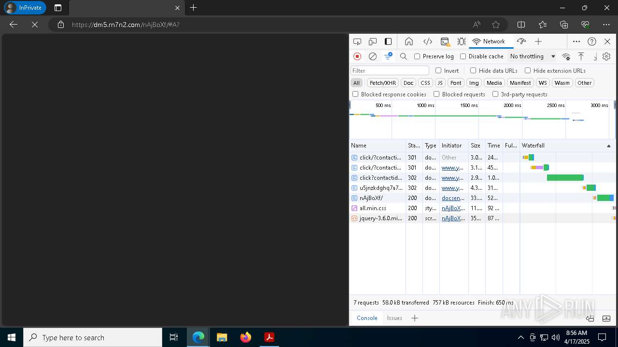The width and height of the screenshot is (618, 347).
Task: Add page to favorites star
Action: click(496, 25)
